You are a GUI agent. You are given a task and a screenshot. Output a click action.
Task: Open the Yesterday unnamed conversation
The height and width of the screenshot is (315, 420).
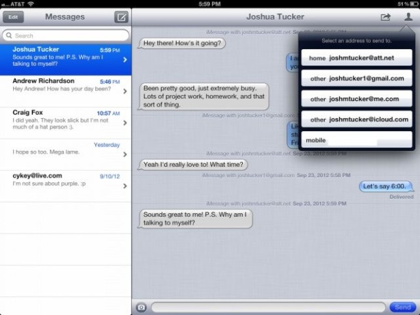pos(66,154)
